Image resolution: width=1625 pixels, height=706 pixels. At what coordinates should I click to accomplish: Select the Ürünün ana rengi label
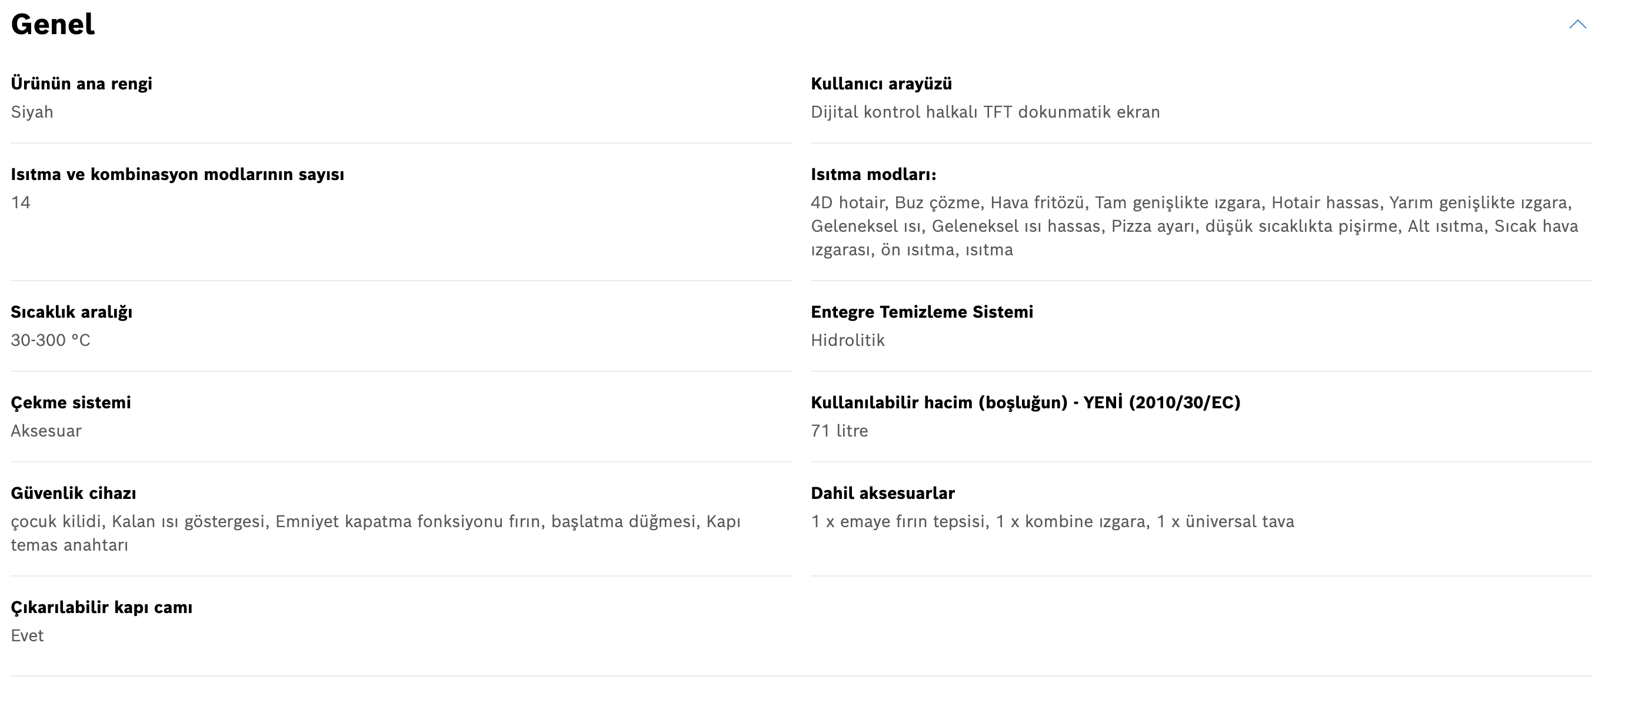81,84
